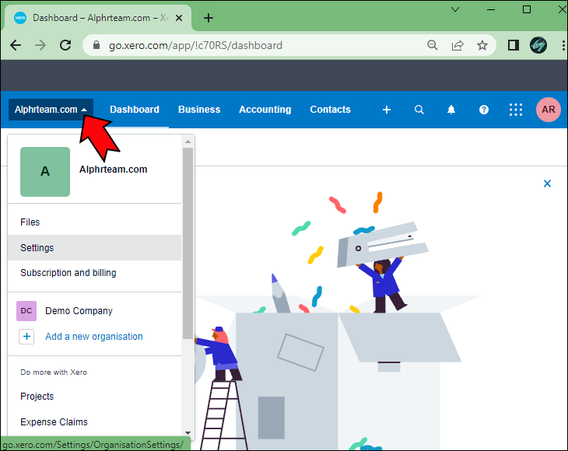Image resolution: width=568 pixels, height=451 pixels.
Task: Click the padlock site info icon
Action: 96,45
